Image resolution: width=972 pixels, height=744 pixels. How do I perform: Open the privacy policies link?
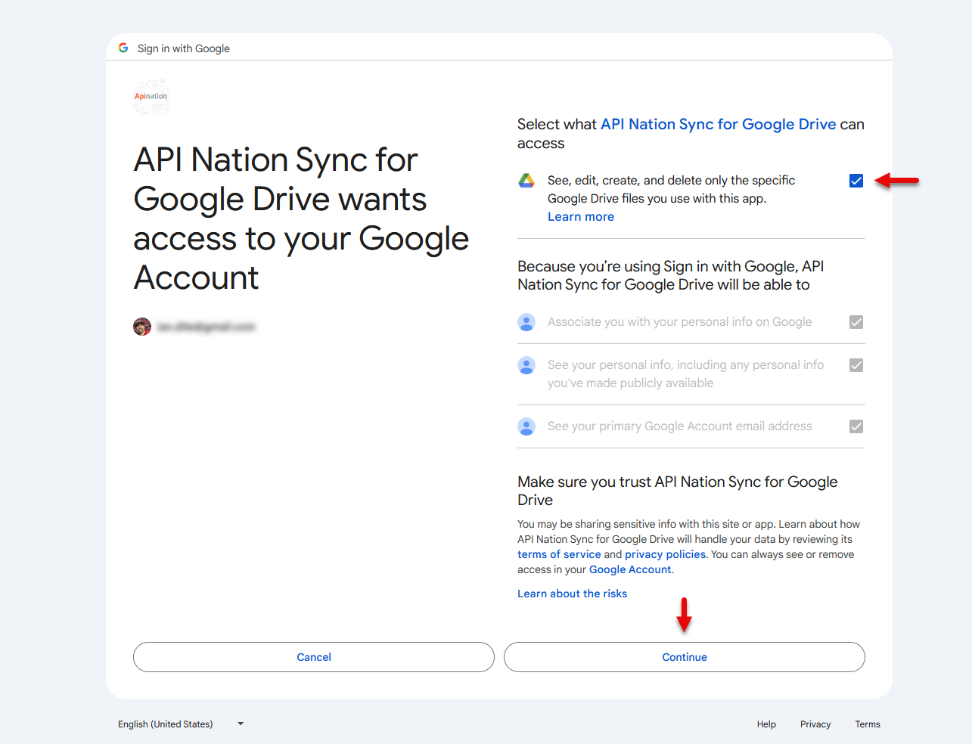point(666,554)
